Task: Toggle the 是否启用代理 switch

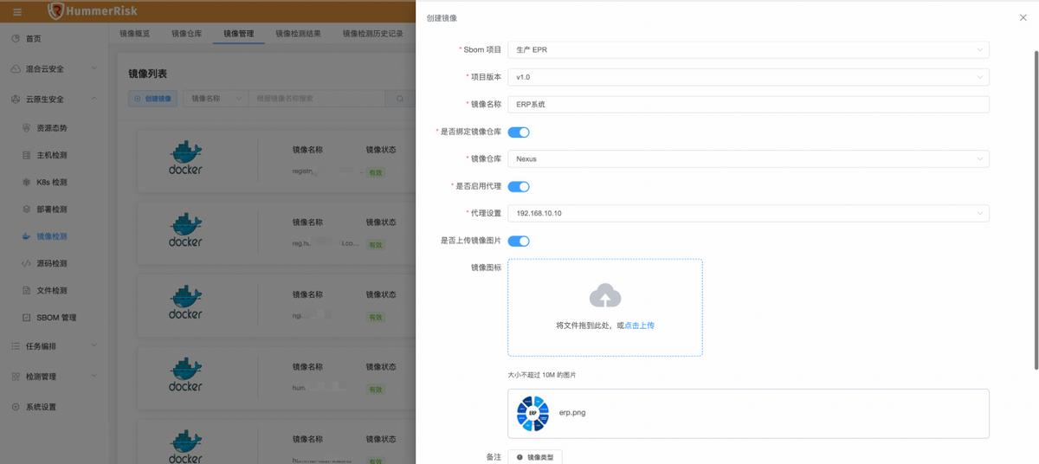Action: click(519, 186)
